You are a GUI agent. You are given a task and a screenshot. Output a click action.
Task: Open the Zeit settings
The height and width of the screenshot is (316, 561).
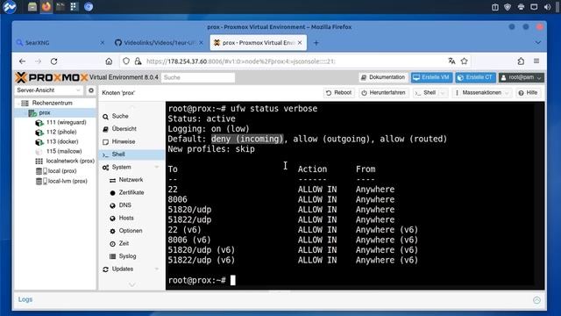(x=124, y=243)
